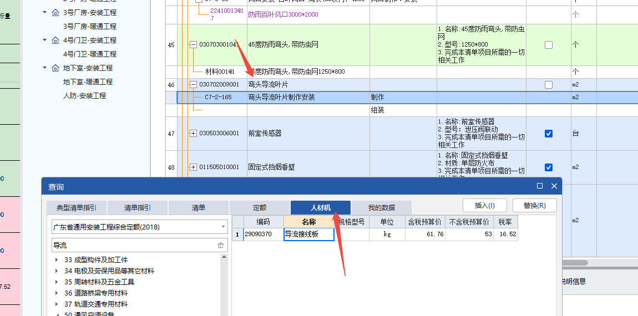This screenshot has width=638, height=316.
Task: Select quota row C7-2-165
Action: pos(217,98)
